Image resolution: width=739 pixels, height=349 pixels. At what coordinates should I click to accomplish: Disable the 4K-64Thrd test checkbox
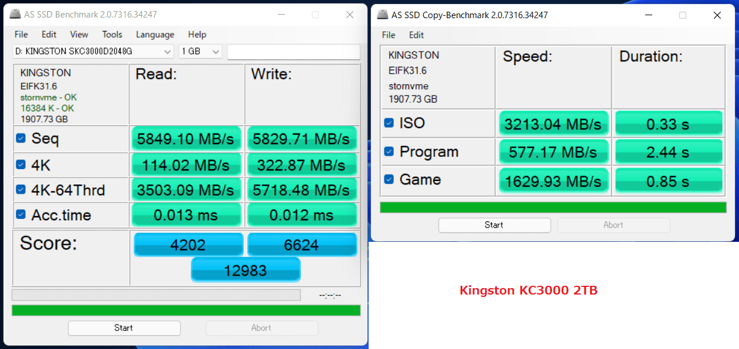[21, 190]
